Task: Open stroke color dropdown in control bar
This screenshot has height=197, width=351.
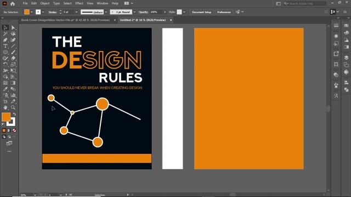Action: pyautogui.click(x=43, y=12)
